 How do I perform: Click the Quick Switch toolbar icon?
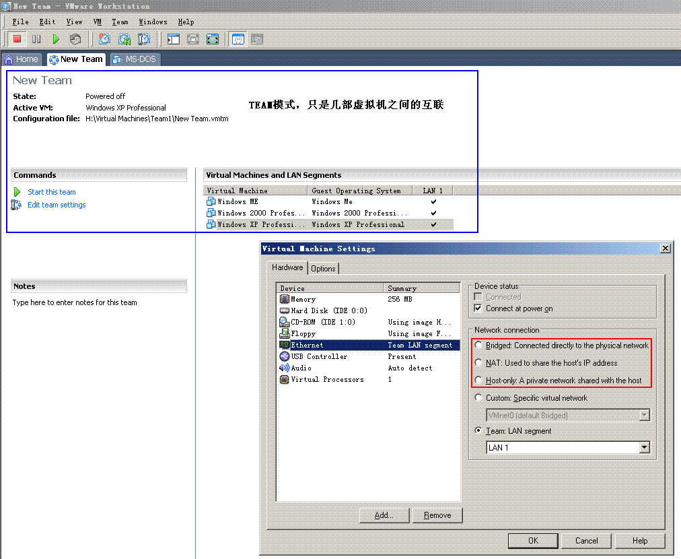pyautogui.click(x=193, y=39)
